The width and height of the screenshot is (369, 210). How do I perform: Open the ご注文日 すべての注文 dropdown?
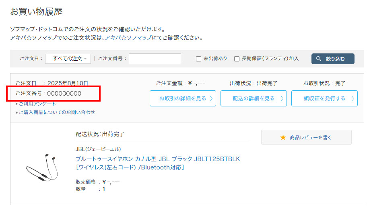coord(68,59)
